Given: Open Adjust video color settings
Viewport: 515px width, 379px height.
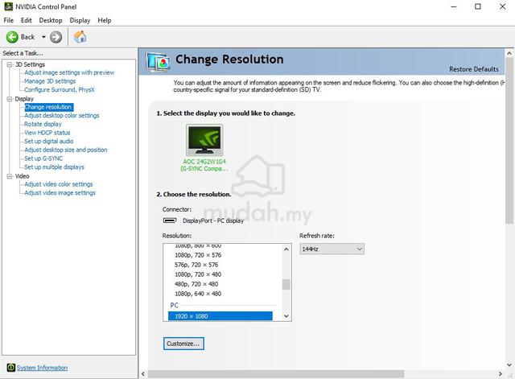Looking at the screenshot, I should [x=59, y=184].
